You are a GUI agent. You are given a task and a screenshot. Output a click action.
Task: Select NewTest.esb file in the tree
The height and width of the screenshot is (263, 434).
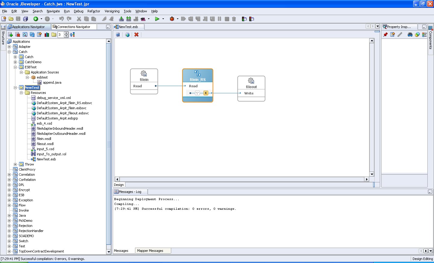coord(46,159)
